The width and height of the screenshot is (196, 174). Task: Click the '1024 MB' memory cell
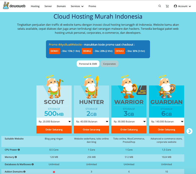pos(167,157)
